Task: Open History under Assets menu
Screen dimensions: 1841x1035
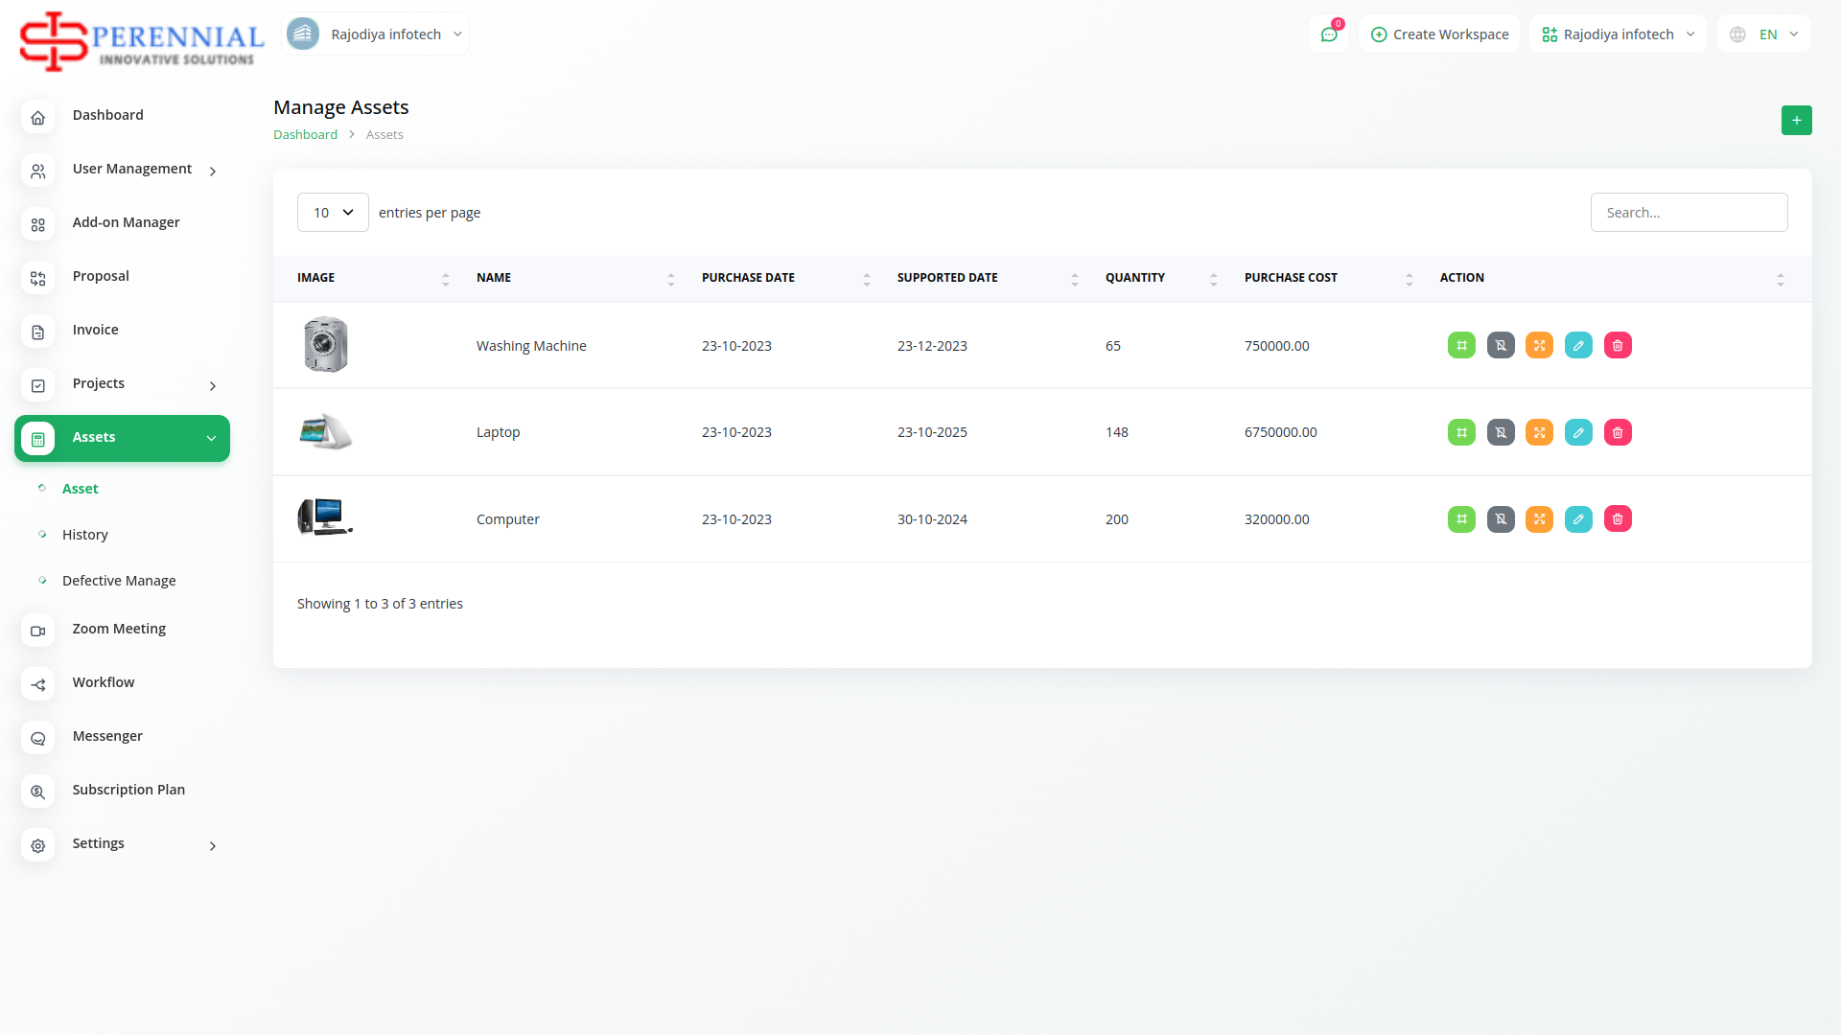Action: coord(85,535)
